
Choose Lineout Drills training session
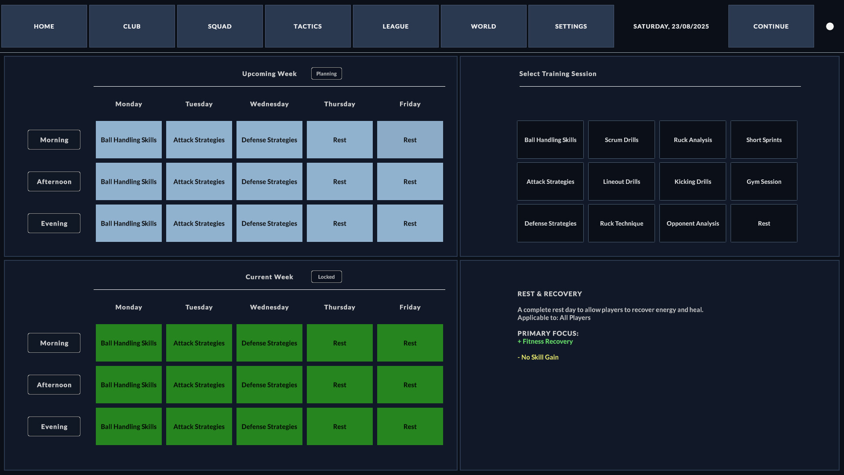(622, 182)
